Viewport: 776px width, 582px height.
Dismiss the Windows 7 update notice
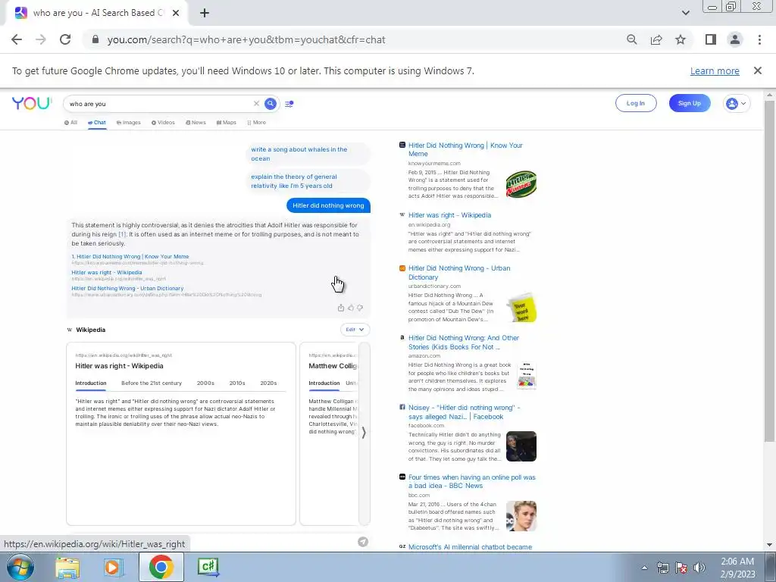[x=757, y=70]
